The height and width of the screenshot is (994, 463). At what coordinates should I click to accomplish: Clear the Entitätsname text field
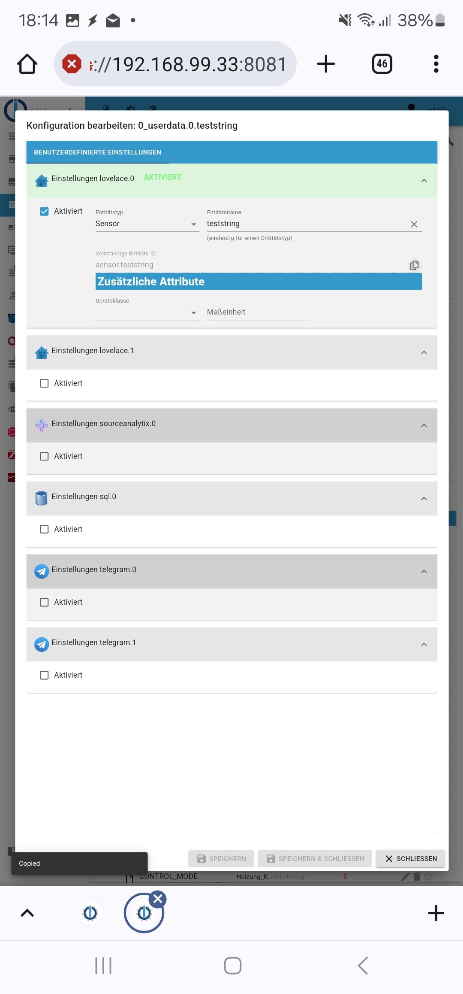pos(414,224)
